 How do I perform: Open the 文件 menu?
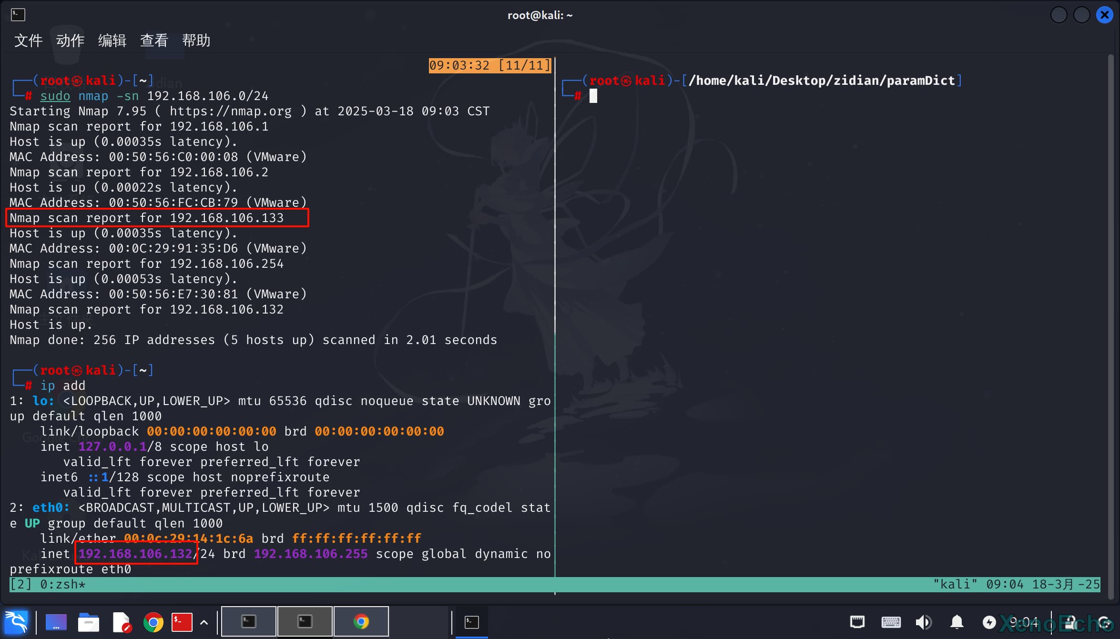(28, 41)
